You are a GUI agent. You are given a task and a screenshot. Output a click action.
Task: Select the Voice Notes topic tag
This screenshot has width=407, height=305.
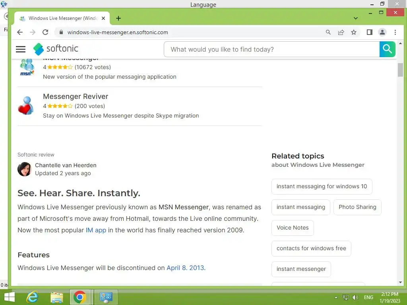point(293,228)
